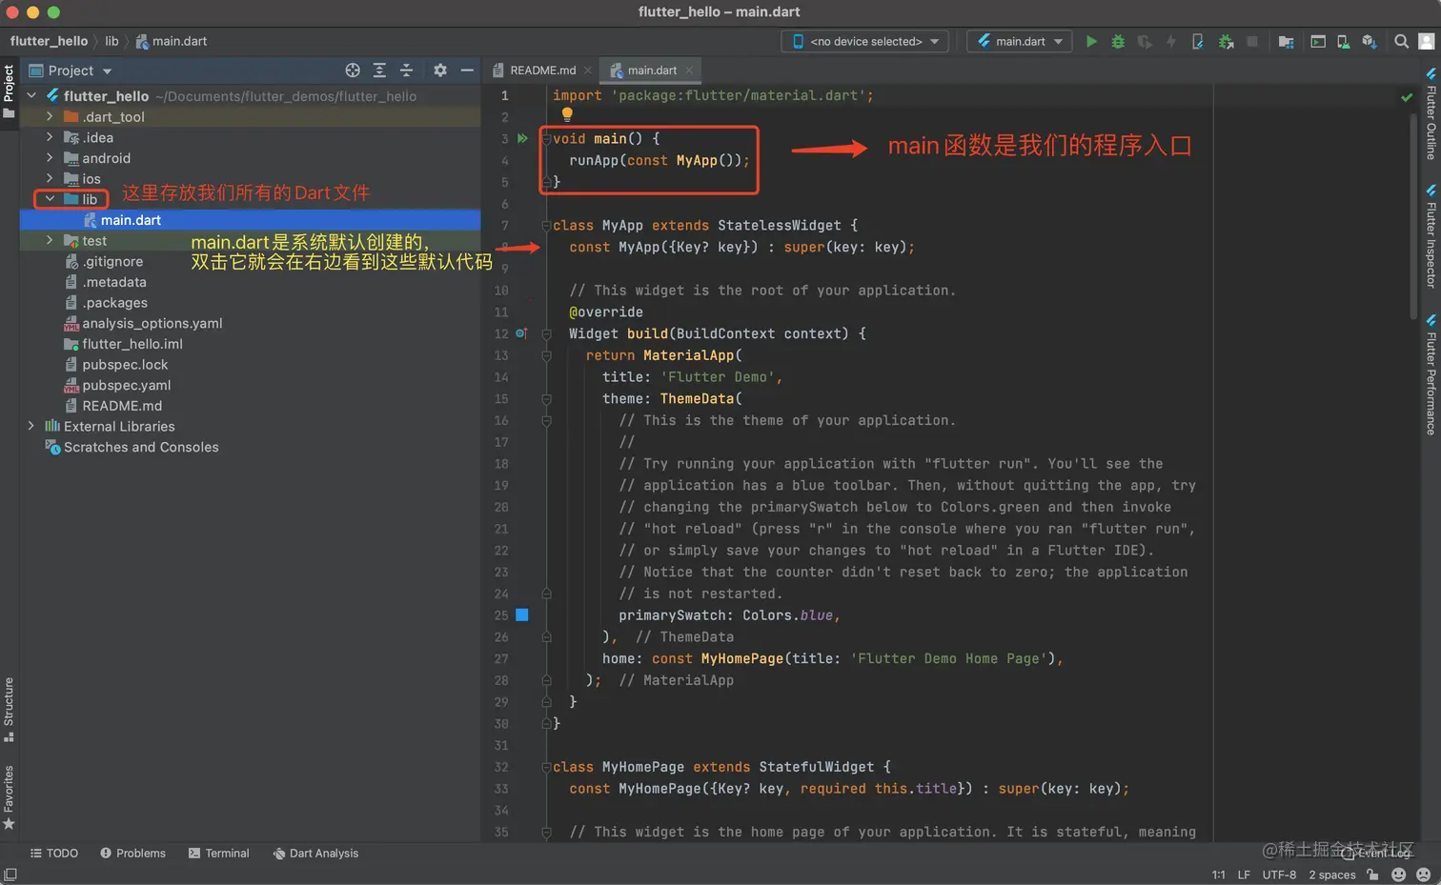Close the main.dart editor tab
1441x885 pixels.
pos(689,70)
